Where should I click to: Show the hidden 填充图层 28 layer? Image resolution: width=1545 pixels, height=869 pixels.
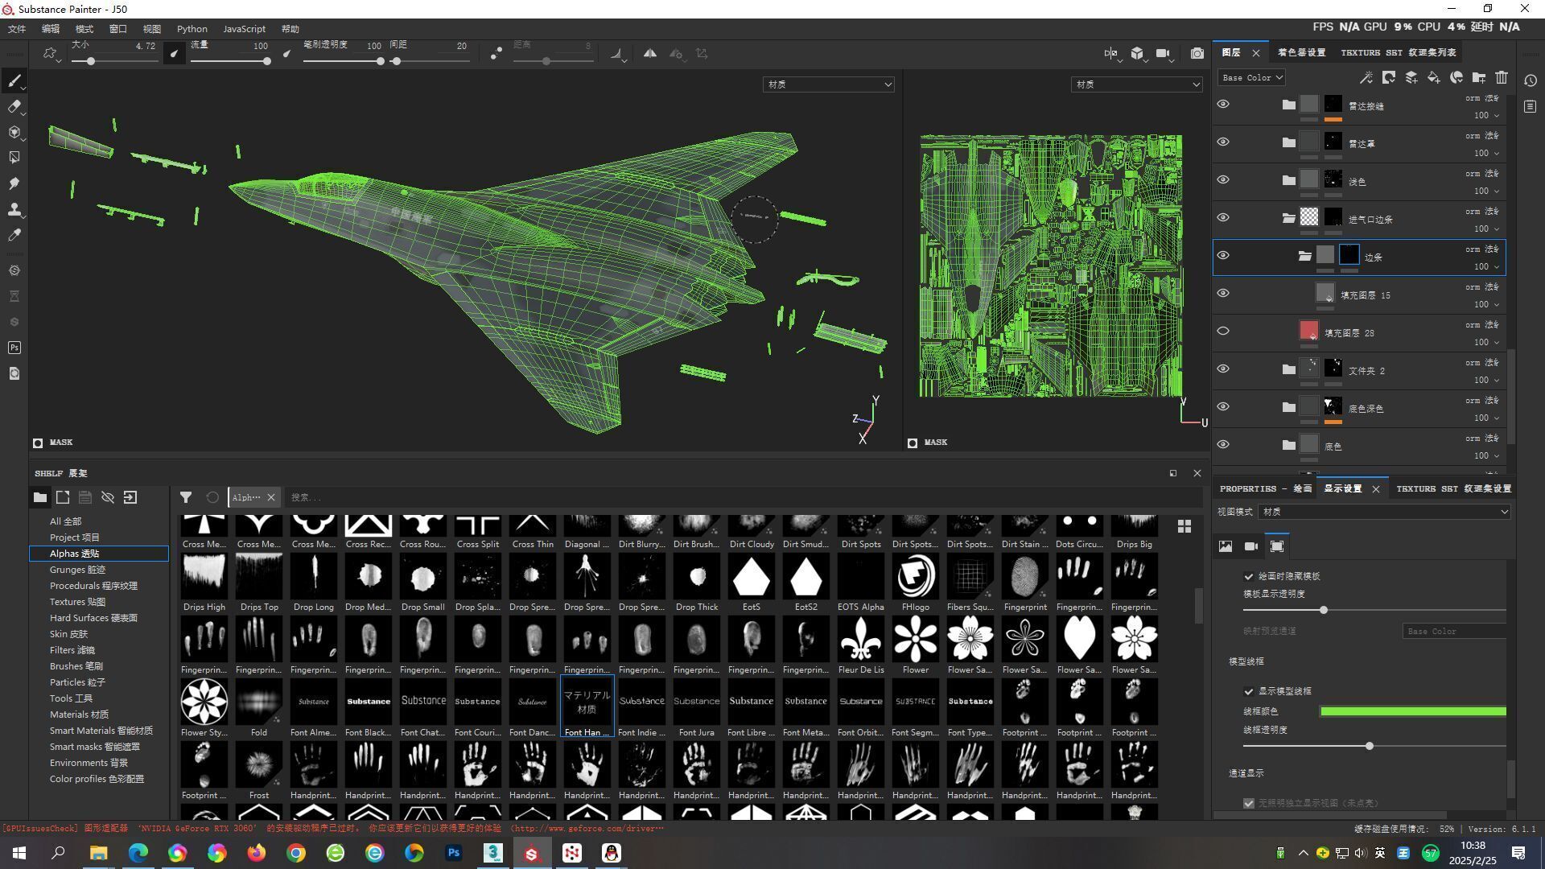[x=1223, y=331]
